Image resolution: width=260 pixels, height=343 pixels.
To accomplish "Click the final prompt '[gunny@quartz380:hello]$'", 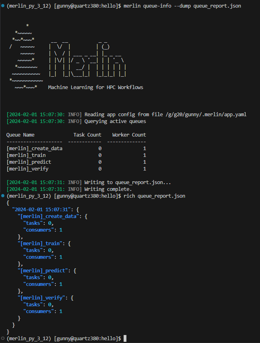I will click(87, 338).
